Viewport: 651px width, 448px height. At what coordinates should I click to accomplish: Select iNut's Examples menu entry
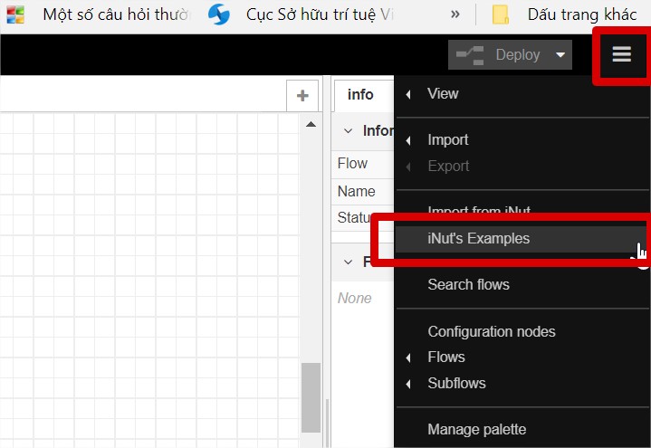[x=521, y=239]
